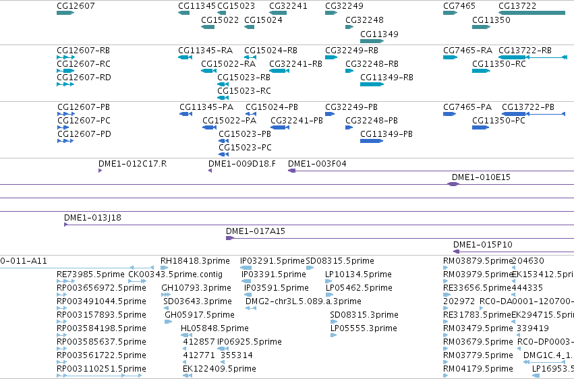Select the CG15022 gene label
This screenshot has width=574, height=379.
pyautogui.click(x=220, y=20)
